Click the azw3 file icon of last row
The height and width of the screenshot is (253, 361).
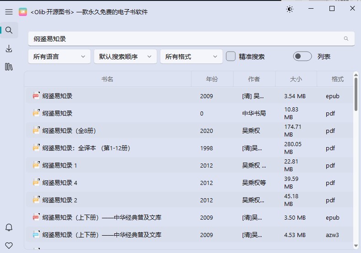(36, 235)
